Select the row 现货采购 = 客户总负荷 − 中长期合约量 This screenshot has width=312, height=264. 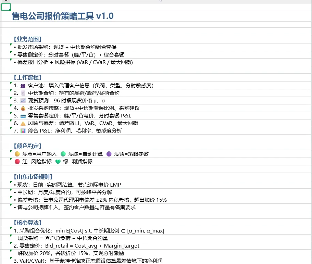161,238
